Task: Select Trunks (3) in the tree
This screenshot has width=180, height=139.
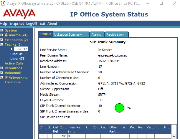Action: click(x=13, y=44)
